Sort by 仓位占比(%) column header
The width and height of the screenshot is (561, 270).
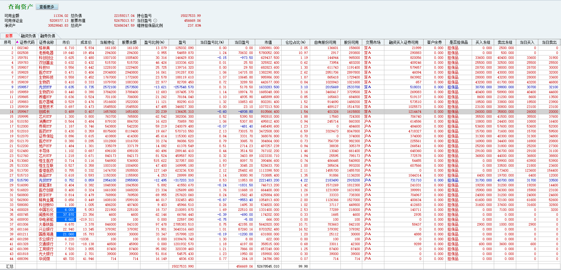click(295, 42)
